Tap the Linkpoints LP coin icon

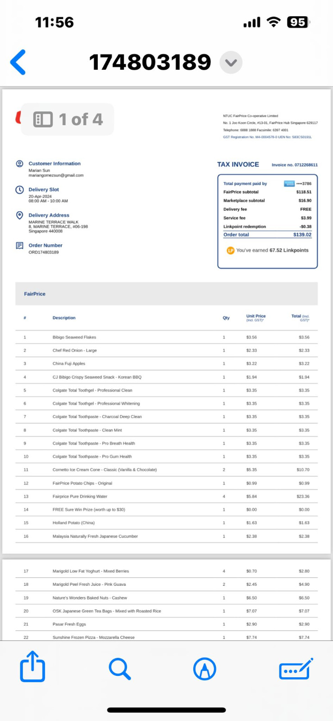230,251
